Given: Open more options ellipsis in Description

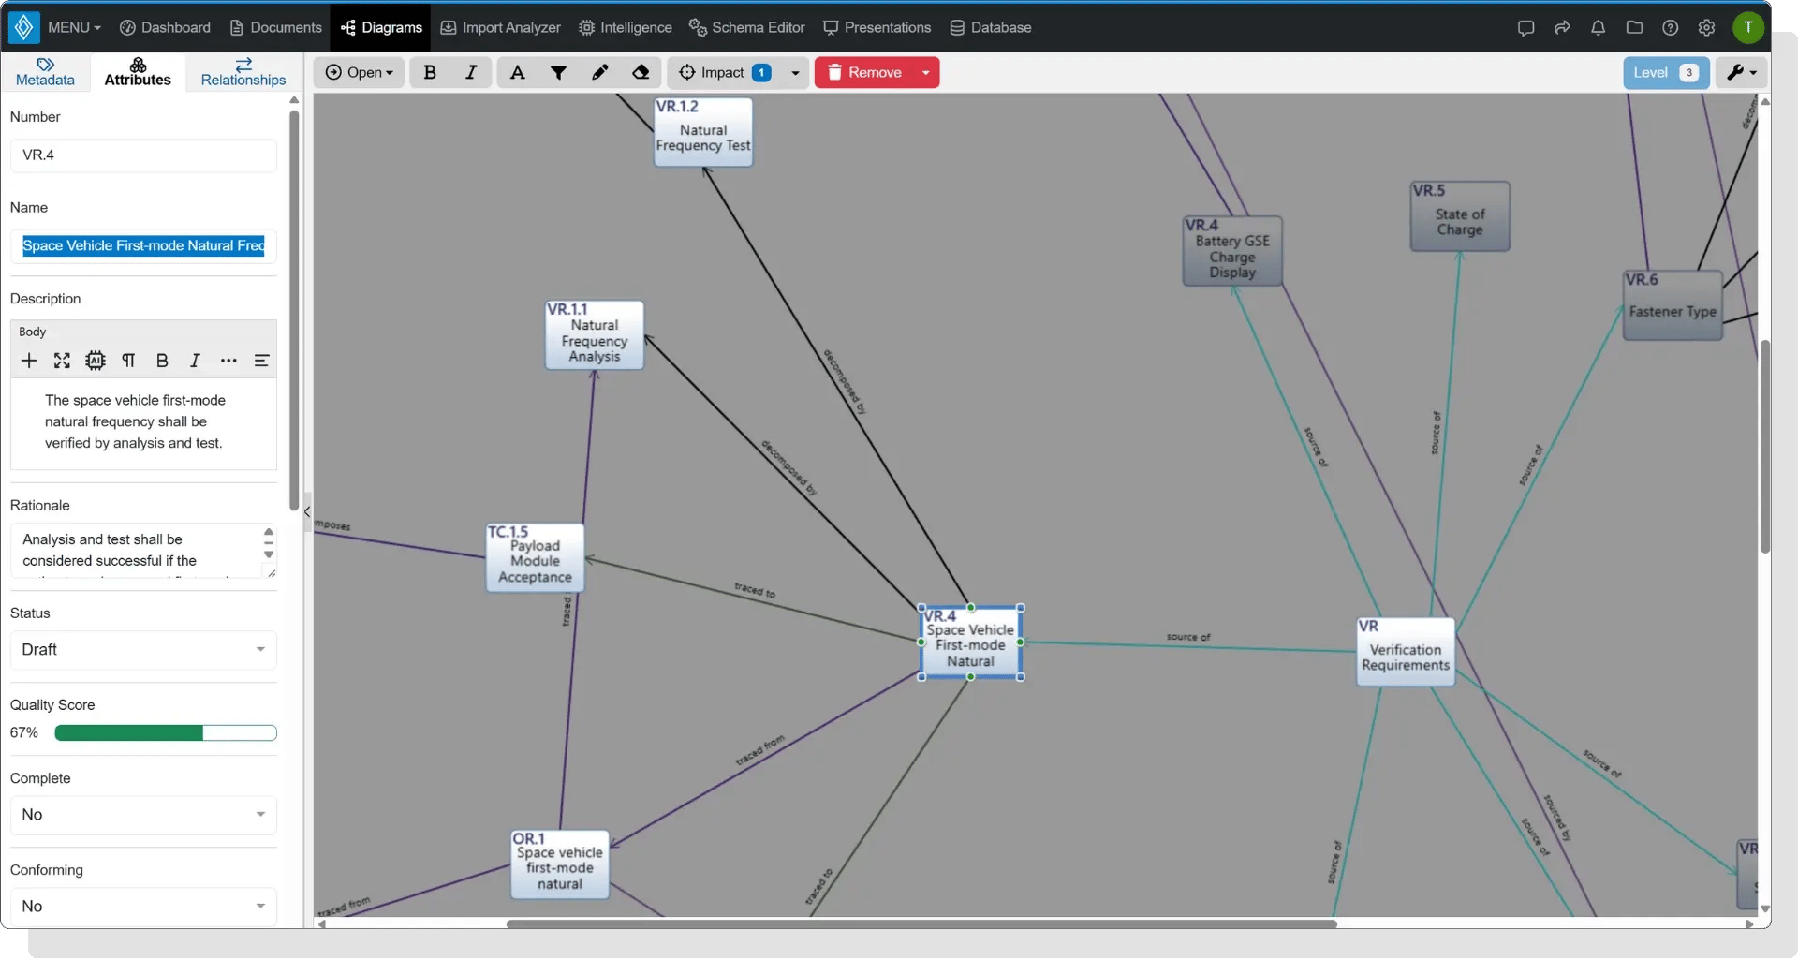Looking at the screenshot, I should pos(228,361).
